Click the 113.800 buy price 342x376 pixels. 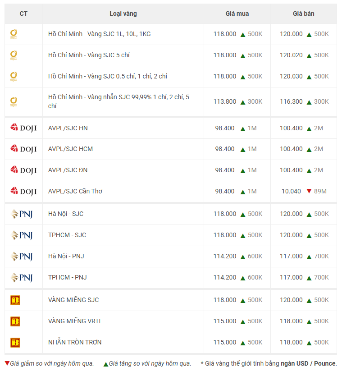coord(225,102)
